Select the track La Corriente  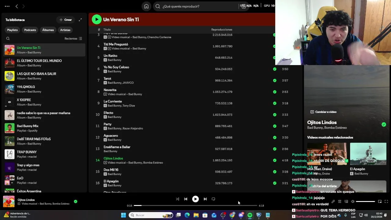113,101
